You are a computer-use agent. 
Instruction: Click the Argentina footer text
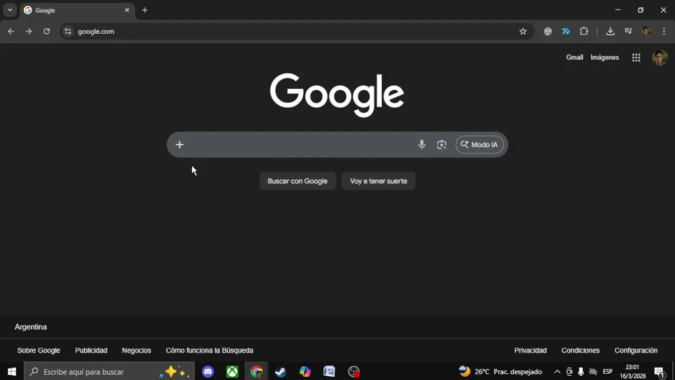[x=31, y=327]
